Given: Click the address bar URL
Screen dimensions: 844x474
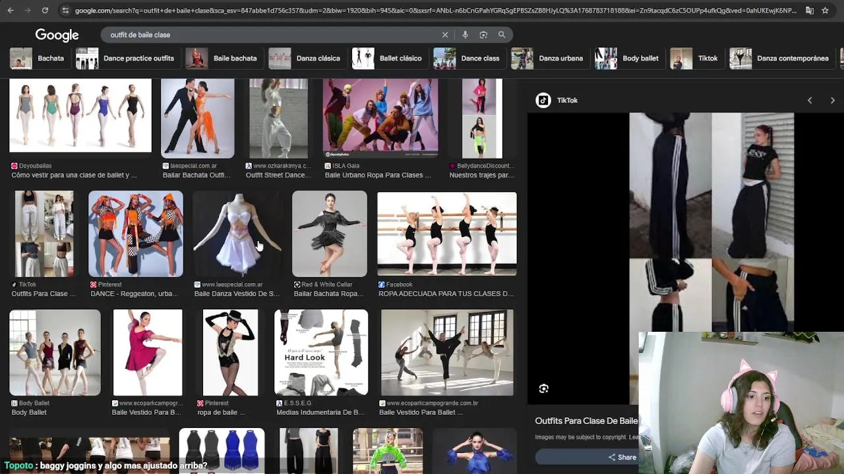Looking at the screenshot, I should coord(435,11).
